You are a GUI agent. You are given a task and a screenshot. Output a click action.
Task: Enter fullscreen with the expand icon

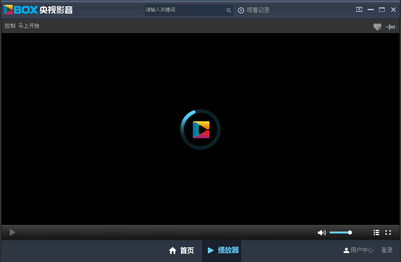388,232
